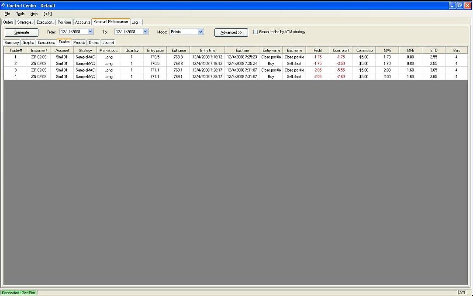Click the Strategy column header
The image size is (473, 296).
[85, 50]
